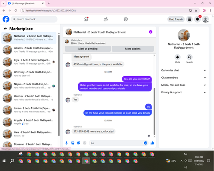Show hidden system tray icons
214x171 pixels.
click(181, 161)
